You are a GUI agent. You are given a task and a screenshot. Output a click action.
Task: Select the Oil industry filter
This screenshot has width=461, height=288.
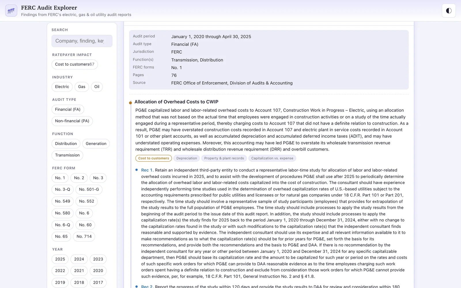[x=97, y=87]
